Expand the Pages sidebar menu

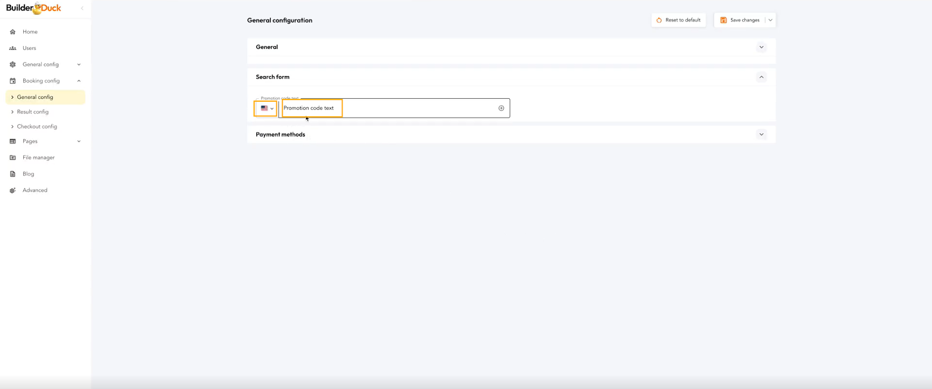pos(79,141)
